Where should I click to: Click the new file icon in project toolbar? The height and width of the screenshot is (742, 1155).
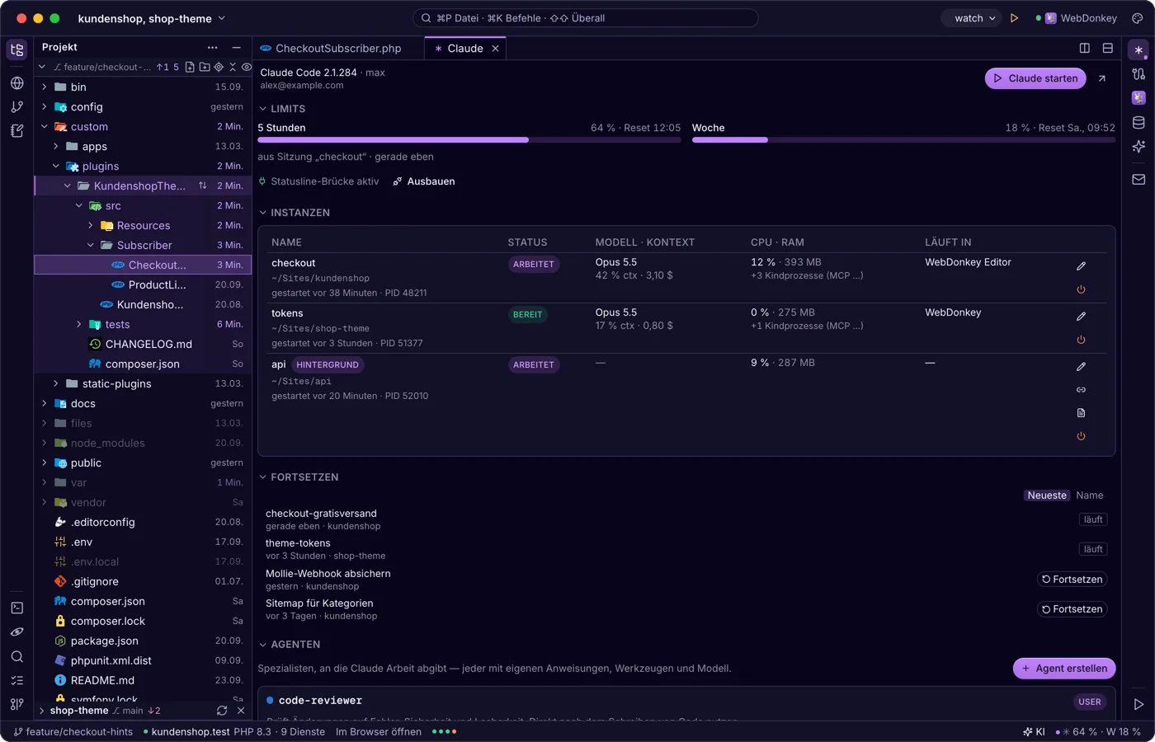coord(190,67)
